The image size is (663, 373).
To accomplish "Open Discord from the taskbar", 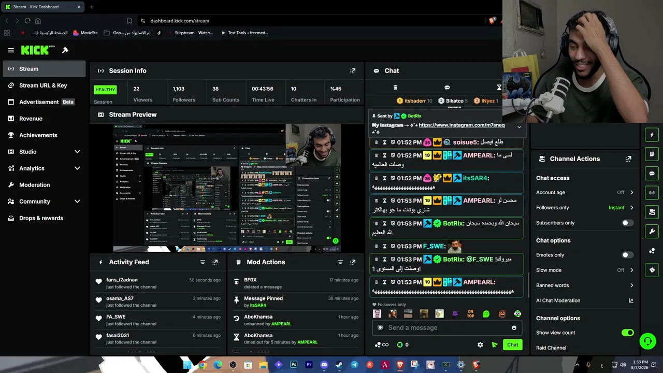I will pos(324,365).
